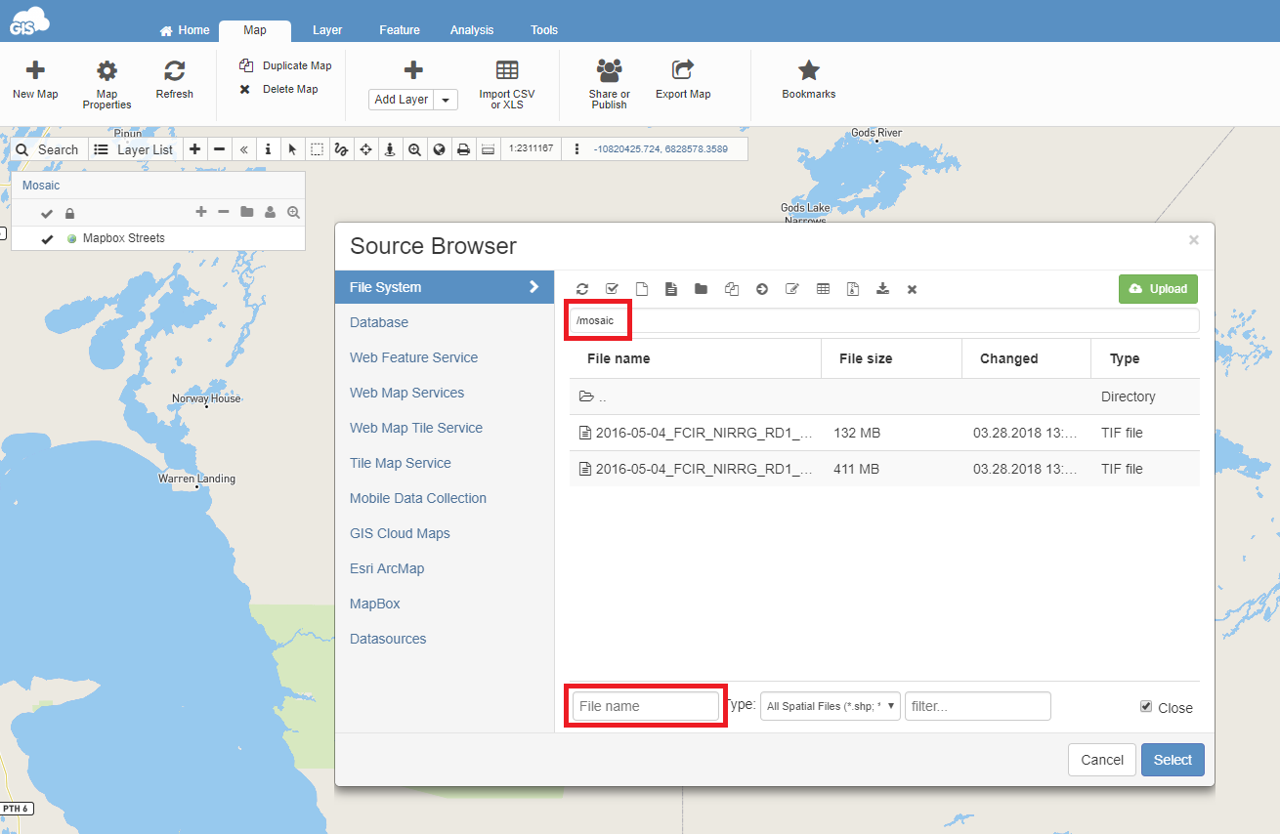
Task: Click Duplicate Map
Action: (x=285, y=65)
